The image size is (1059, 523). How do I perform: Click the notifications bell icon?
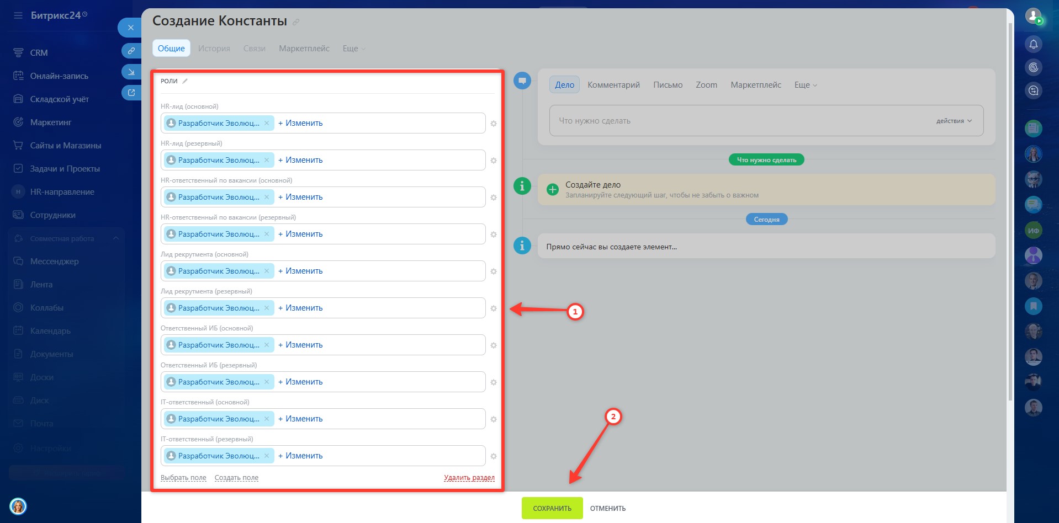click(1034, 44)
